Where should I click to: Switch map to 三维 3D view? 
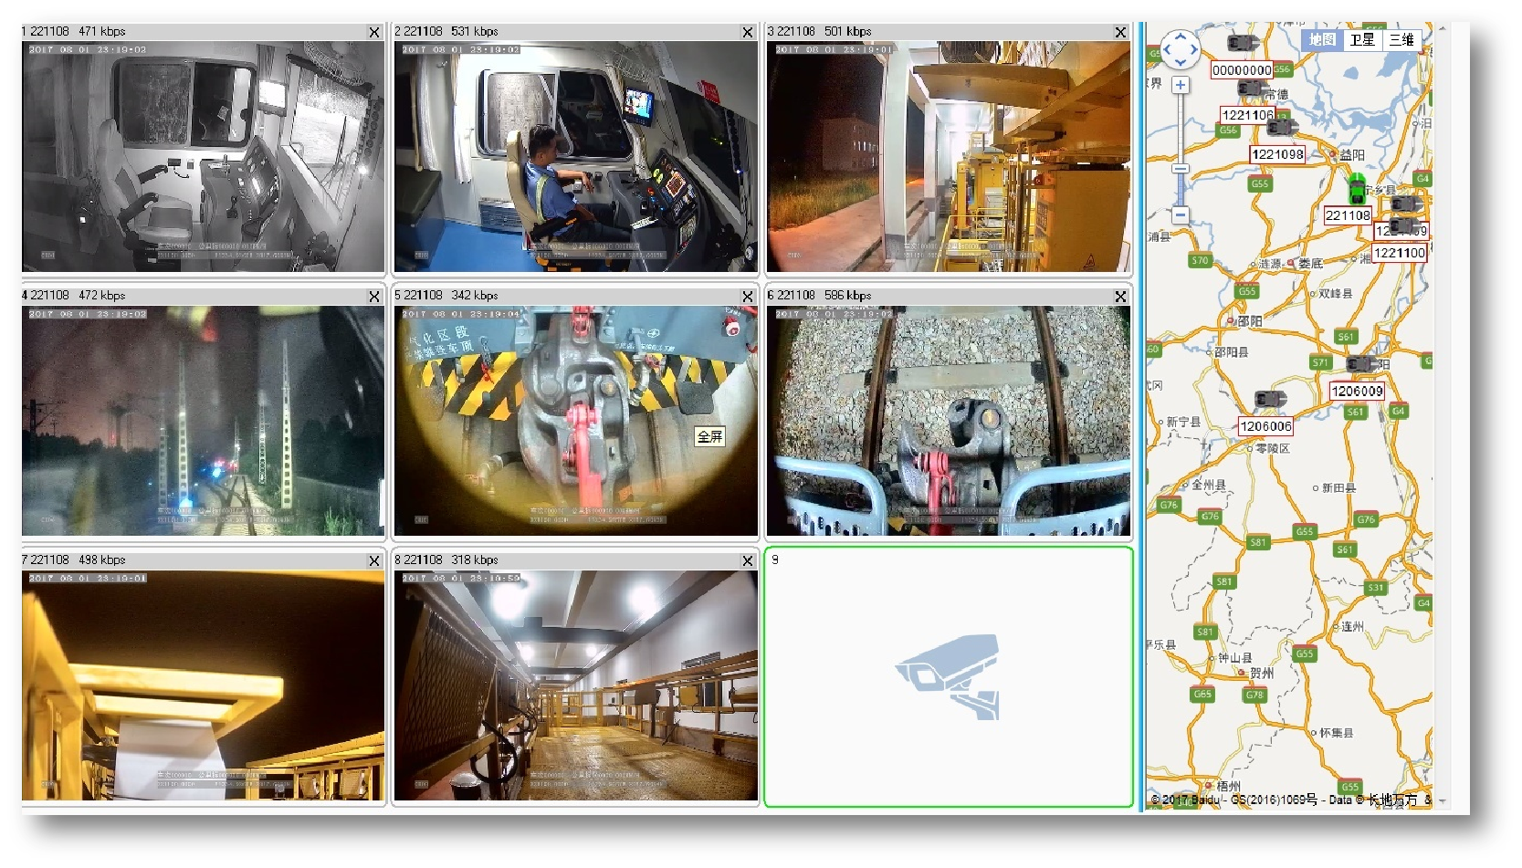tap(1401, 39)
